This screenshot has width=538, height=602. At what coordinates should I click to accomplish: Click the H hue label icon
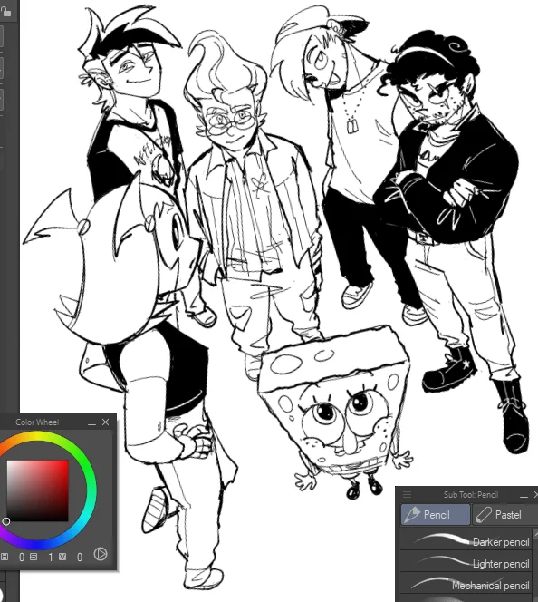coord(5,557)
